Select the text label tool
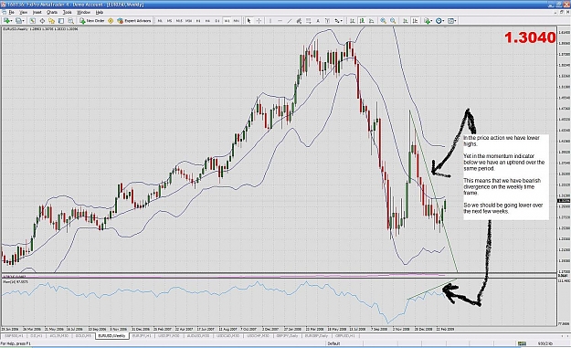Viewport: 571px width, 348px height. tap(327, 21)
